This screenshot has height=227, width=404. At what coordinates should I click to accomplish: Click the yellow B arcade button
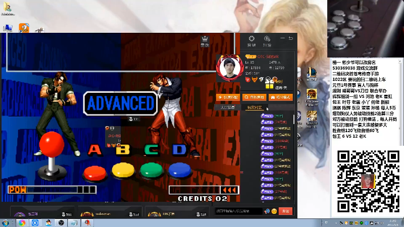(123, 170)
